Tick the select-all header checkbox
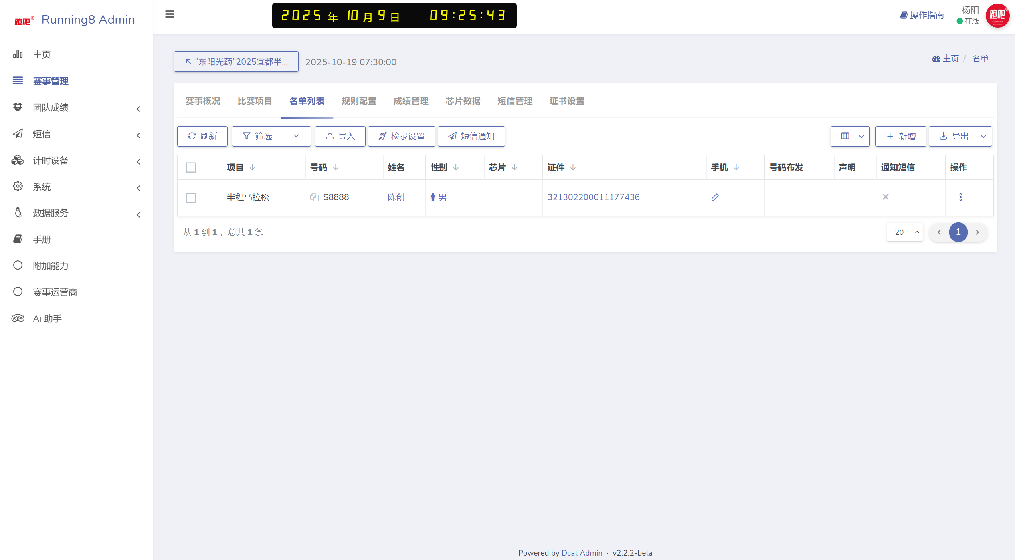1015x560 pixels. [191, 167]
